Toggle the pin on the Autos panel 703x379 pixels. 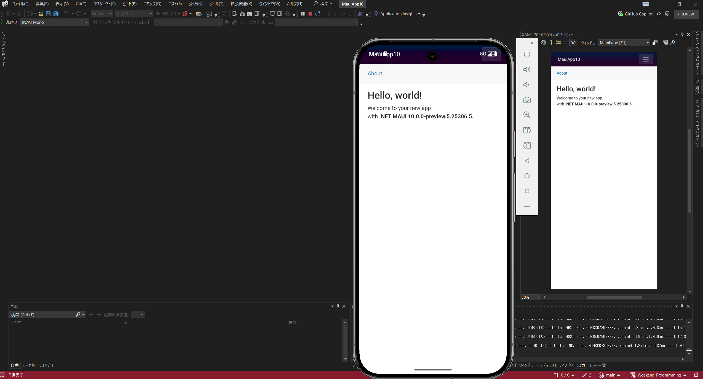point(338,306)
